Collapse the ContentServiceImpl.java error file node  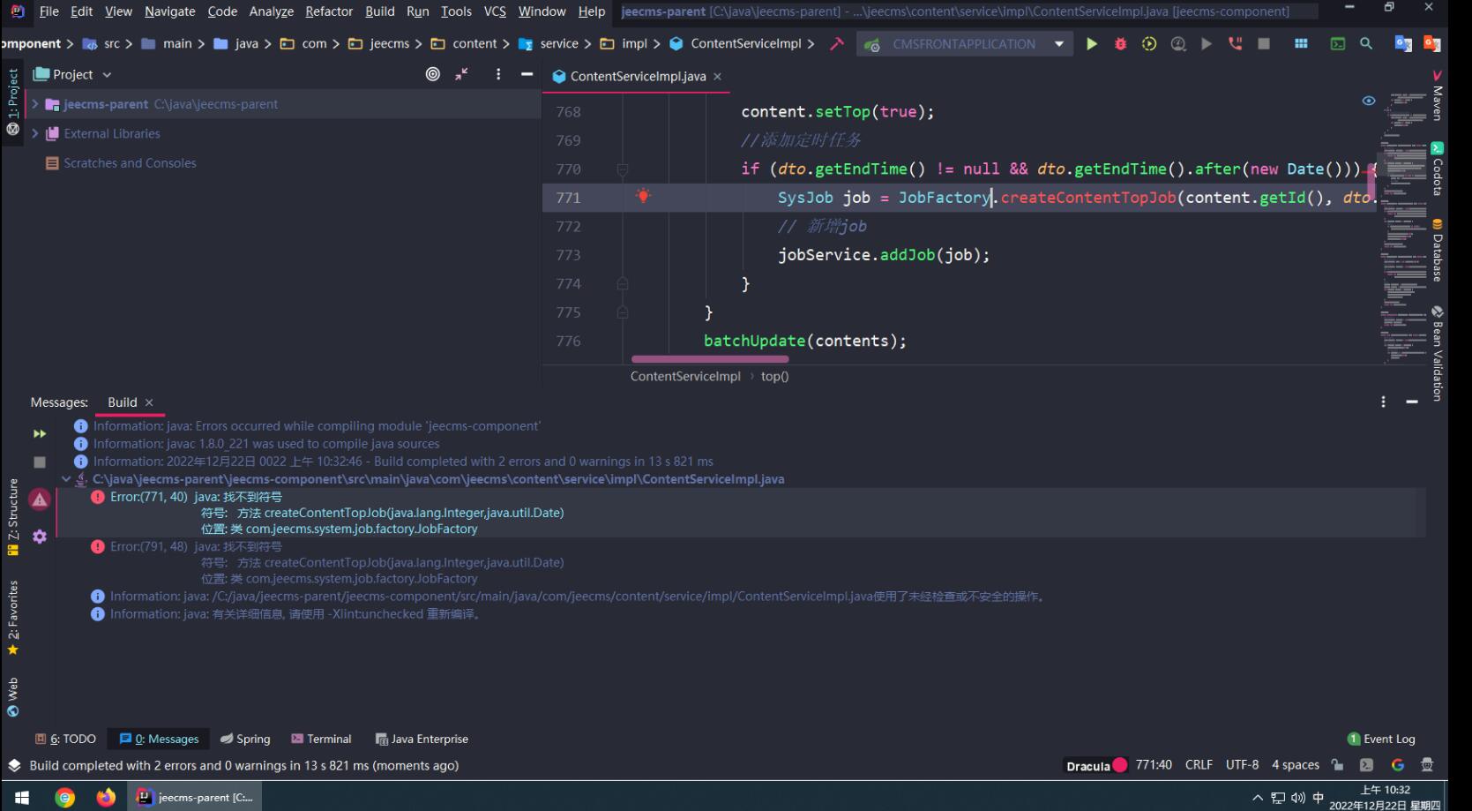point(66,479)
